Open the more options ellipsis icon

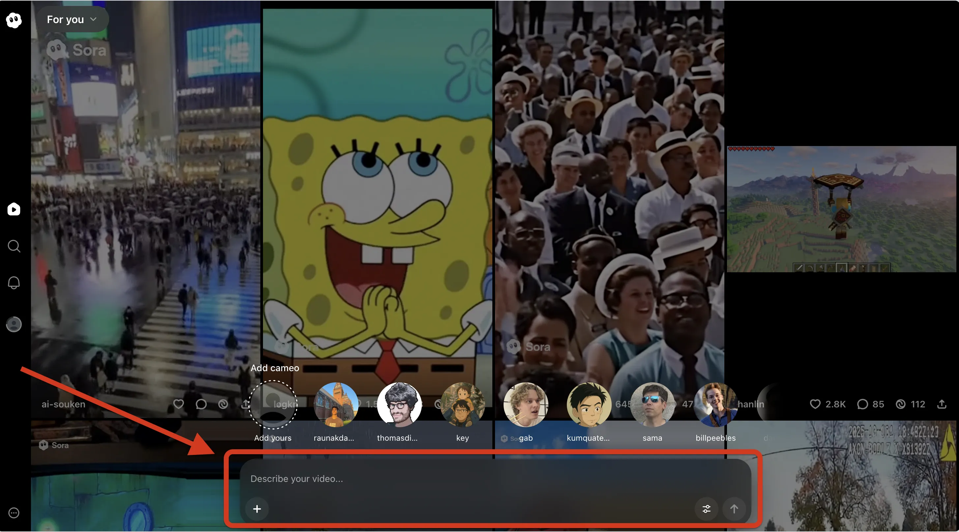click(14, 513)
